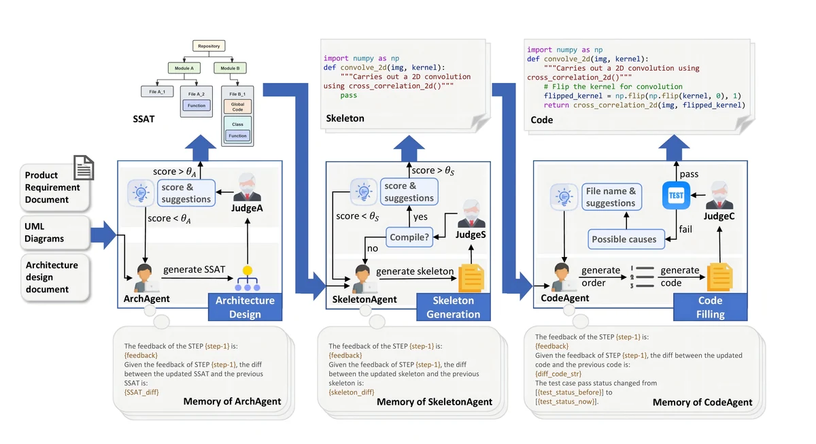Click the 'pass' statement in skeleton code
The image size is (816, 444).
tap(349, 96)
